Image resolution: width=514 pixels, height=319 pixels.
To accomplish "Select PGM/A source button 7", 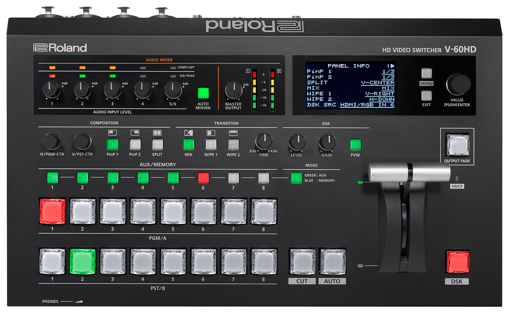I will point(233,211).
